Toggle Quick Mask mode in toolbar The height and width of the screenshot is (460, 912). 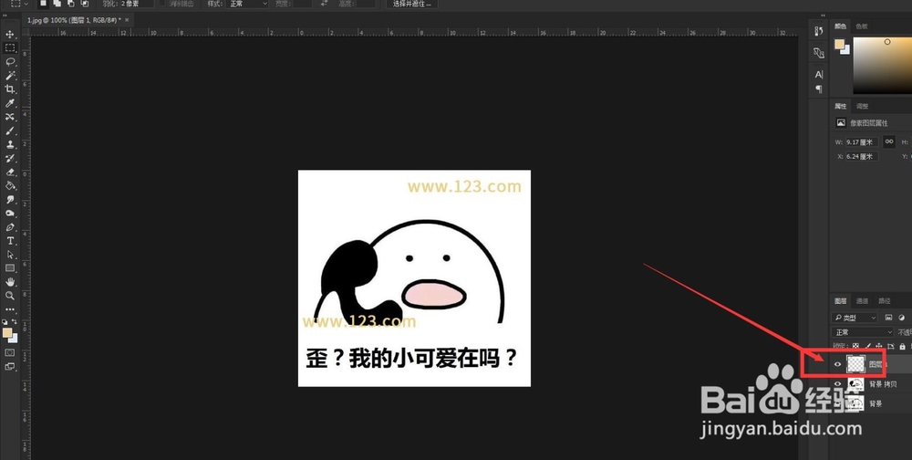(x=10, y=353)
